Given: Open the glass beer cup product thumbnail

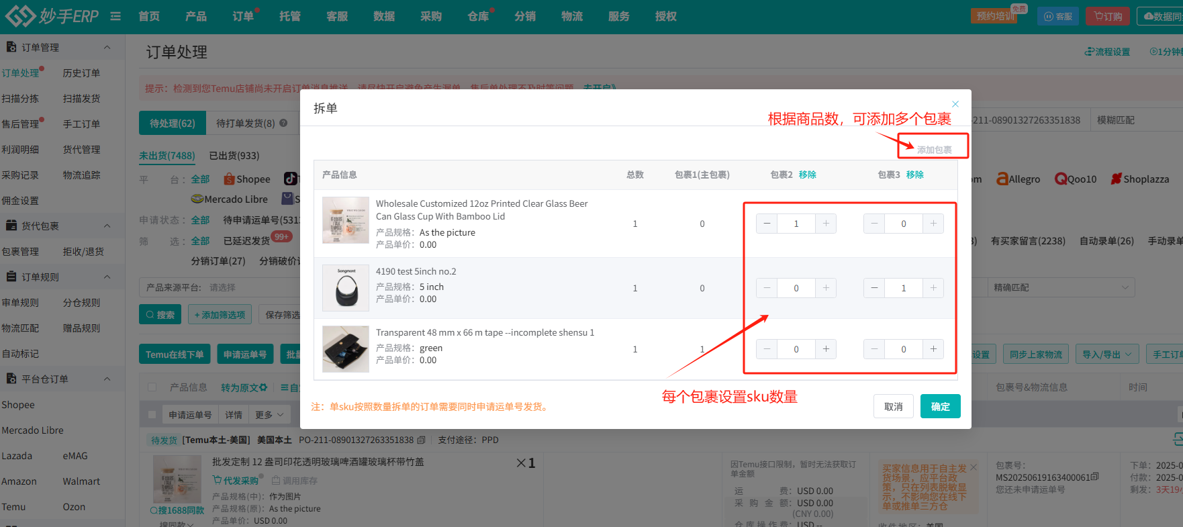Looking at the screenshot, I should coord(346,220).
